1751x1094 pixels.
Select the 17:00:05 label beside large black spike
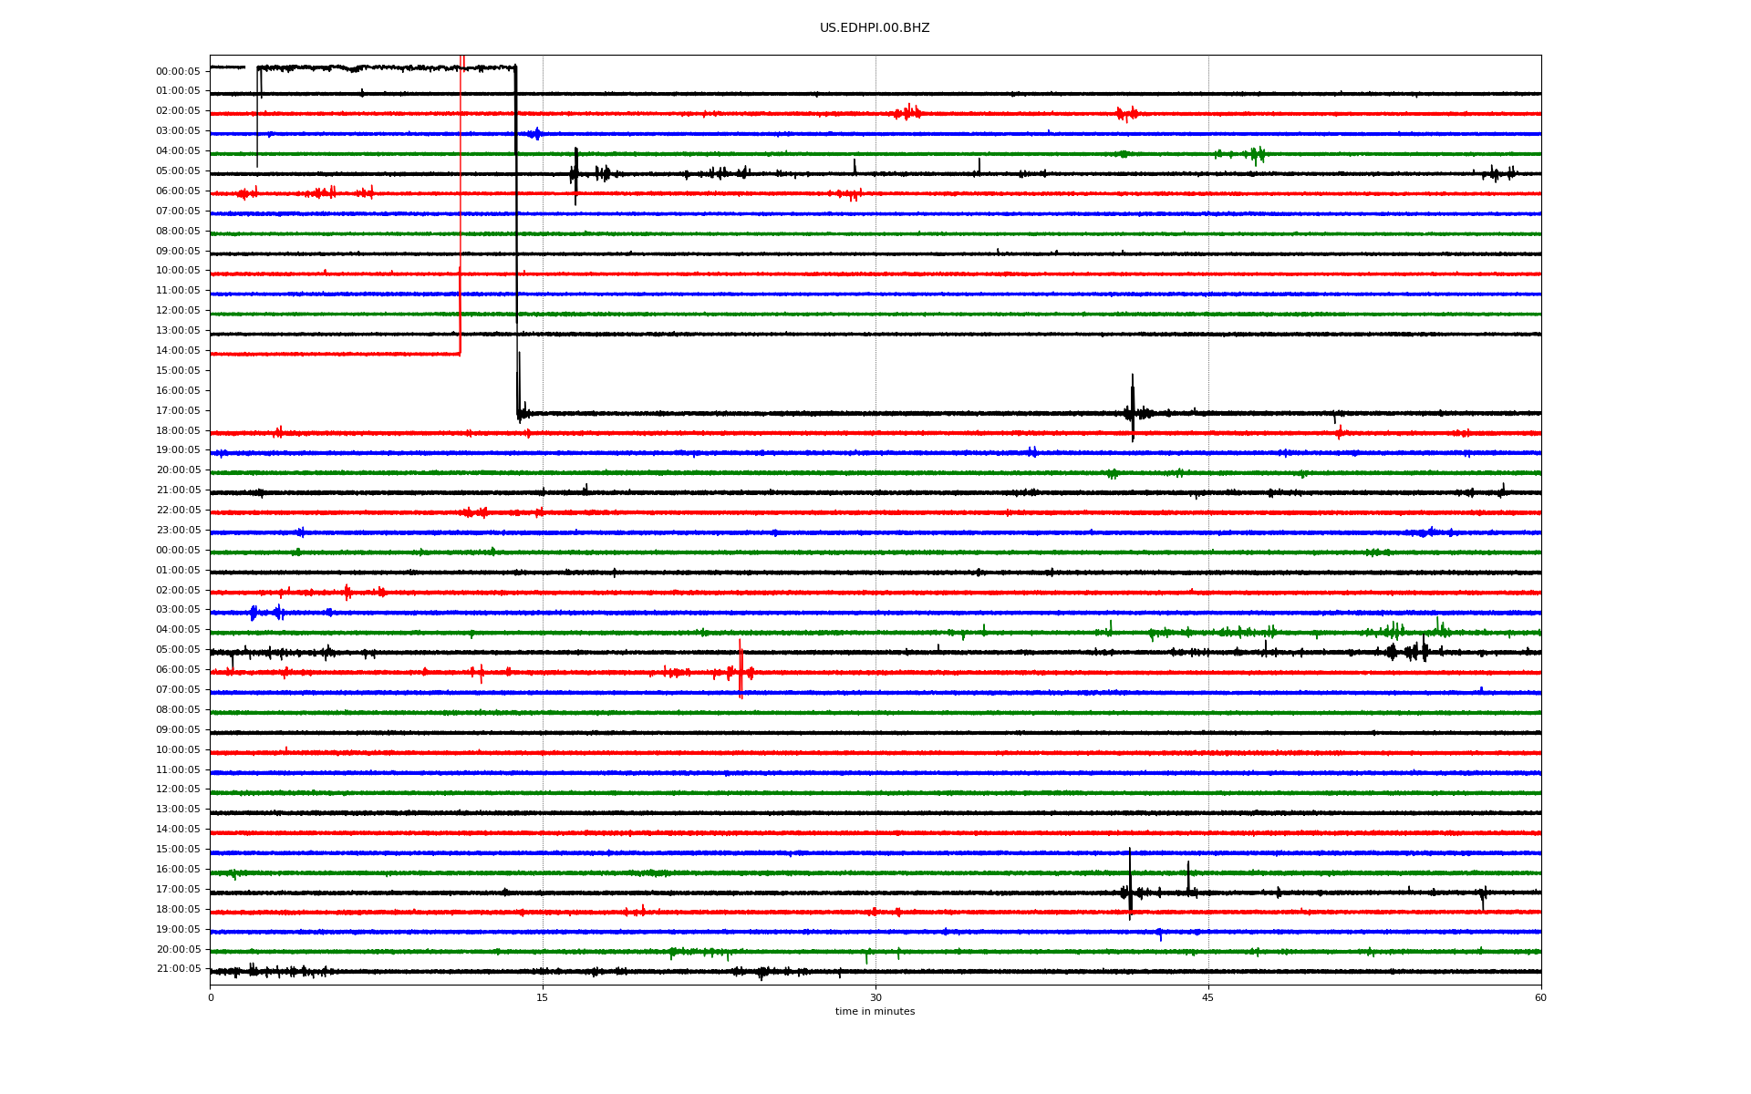click(x=178, y=411)
